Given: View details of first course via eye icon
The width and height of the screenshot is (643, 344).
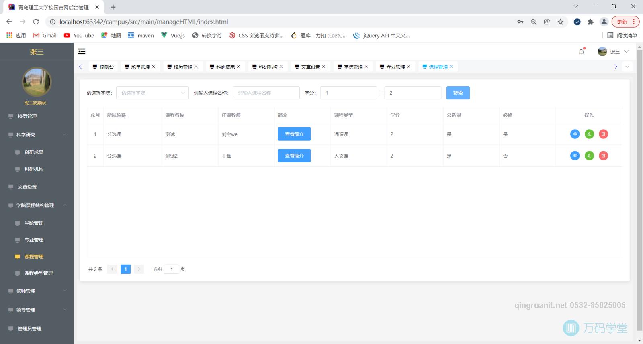Looking at the screenshot, I should point(575,134).
